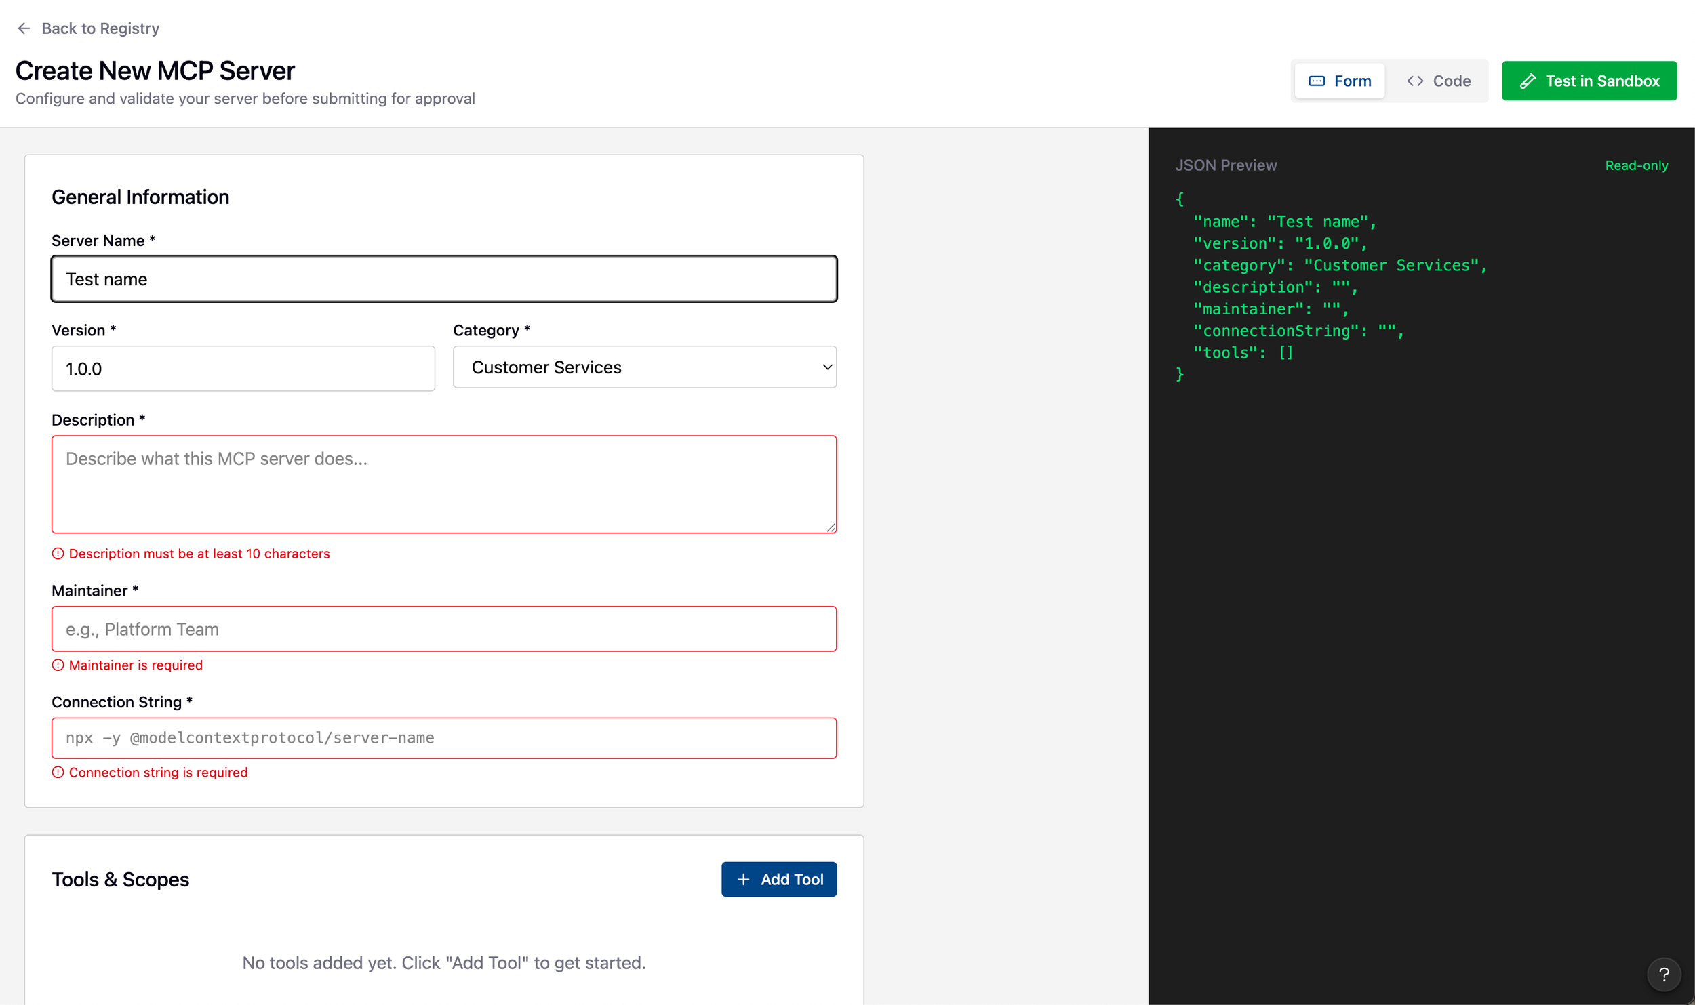Image resolution: width=1695 pixels, height=1005 pixels.
Task: Click the pencil icon in Test in Sandbox
Action: click(x=1527, y=81)
